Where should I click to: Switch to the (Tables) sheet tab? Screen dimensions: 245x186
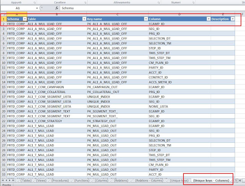click(x=26, y=181)
